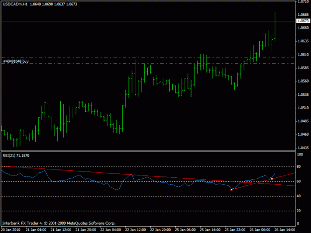The height and width of the screenshot is (233, 311).
Task: Click the 1.0710 price scale label
Action: (x=303, y=2)
